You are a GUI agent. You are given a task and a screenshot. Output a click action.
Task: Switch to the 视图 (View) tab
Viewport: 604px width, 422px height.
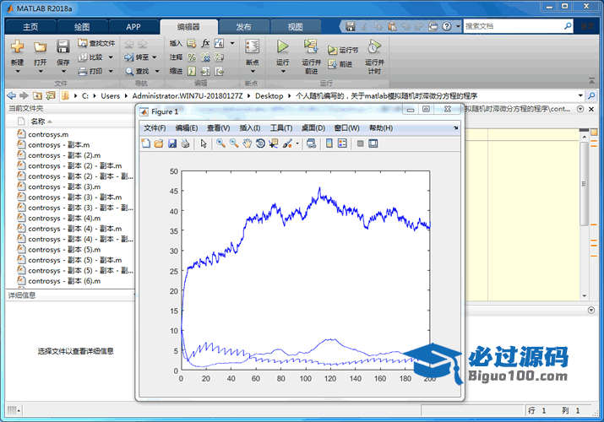pos(295,27)
